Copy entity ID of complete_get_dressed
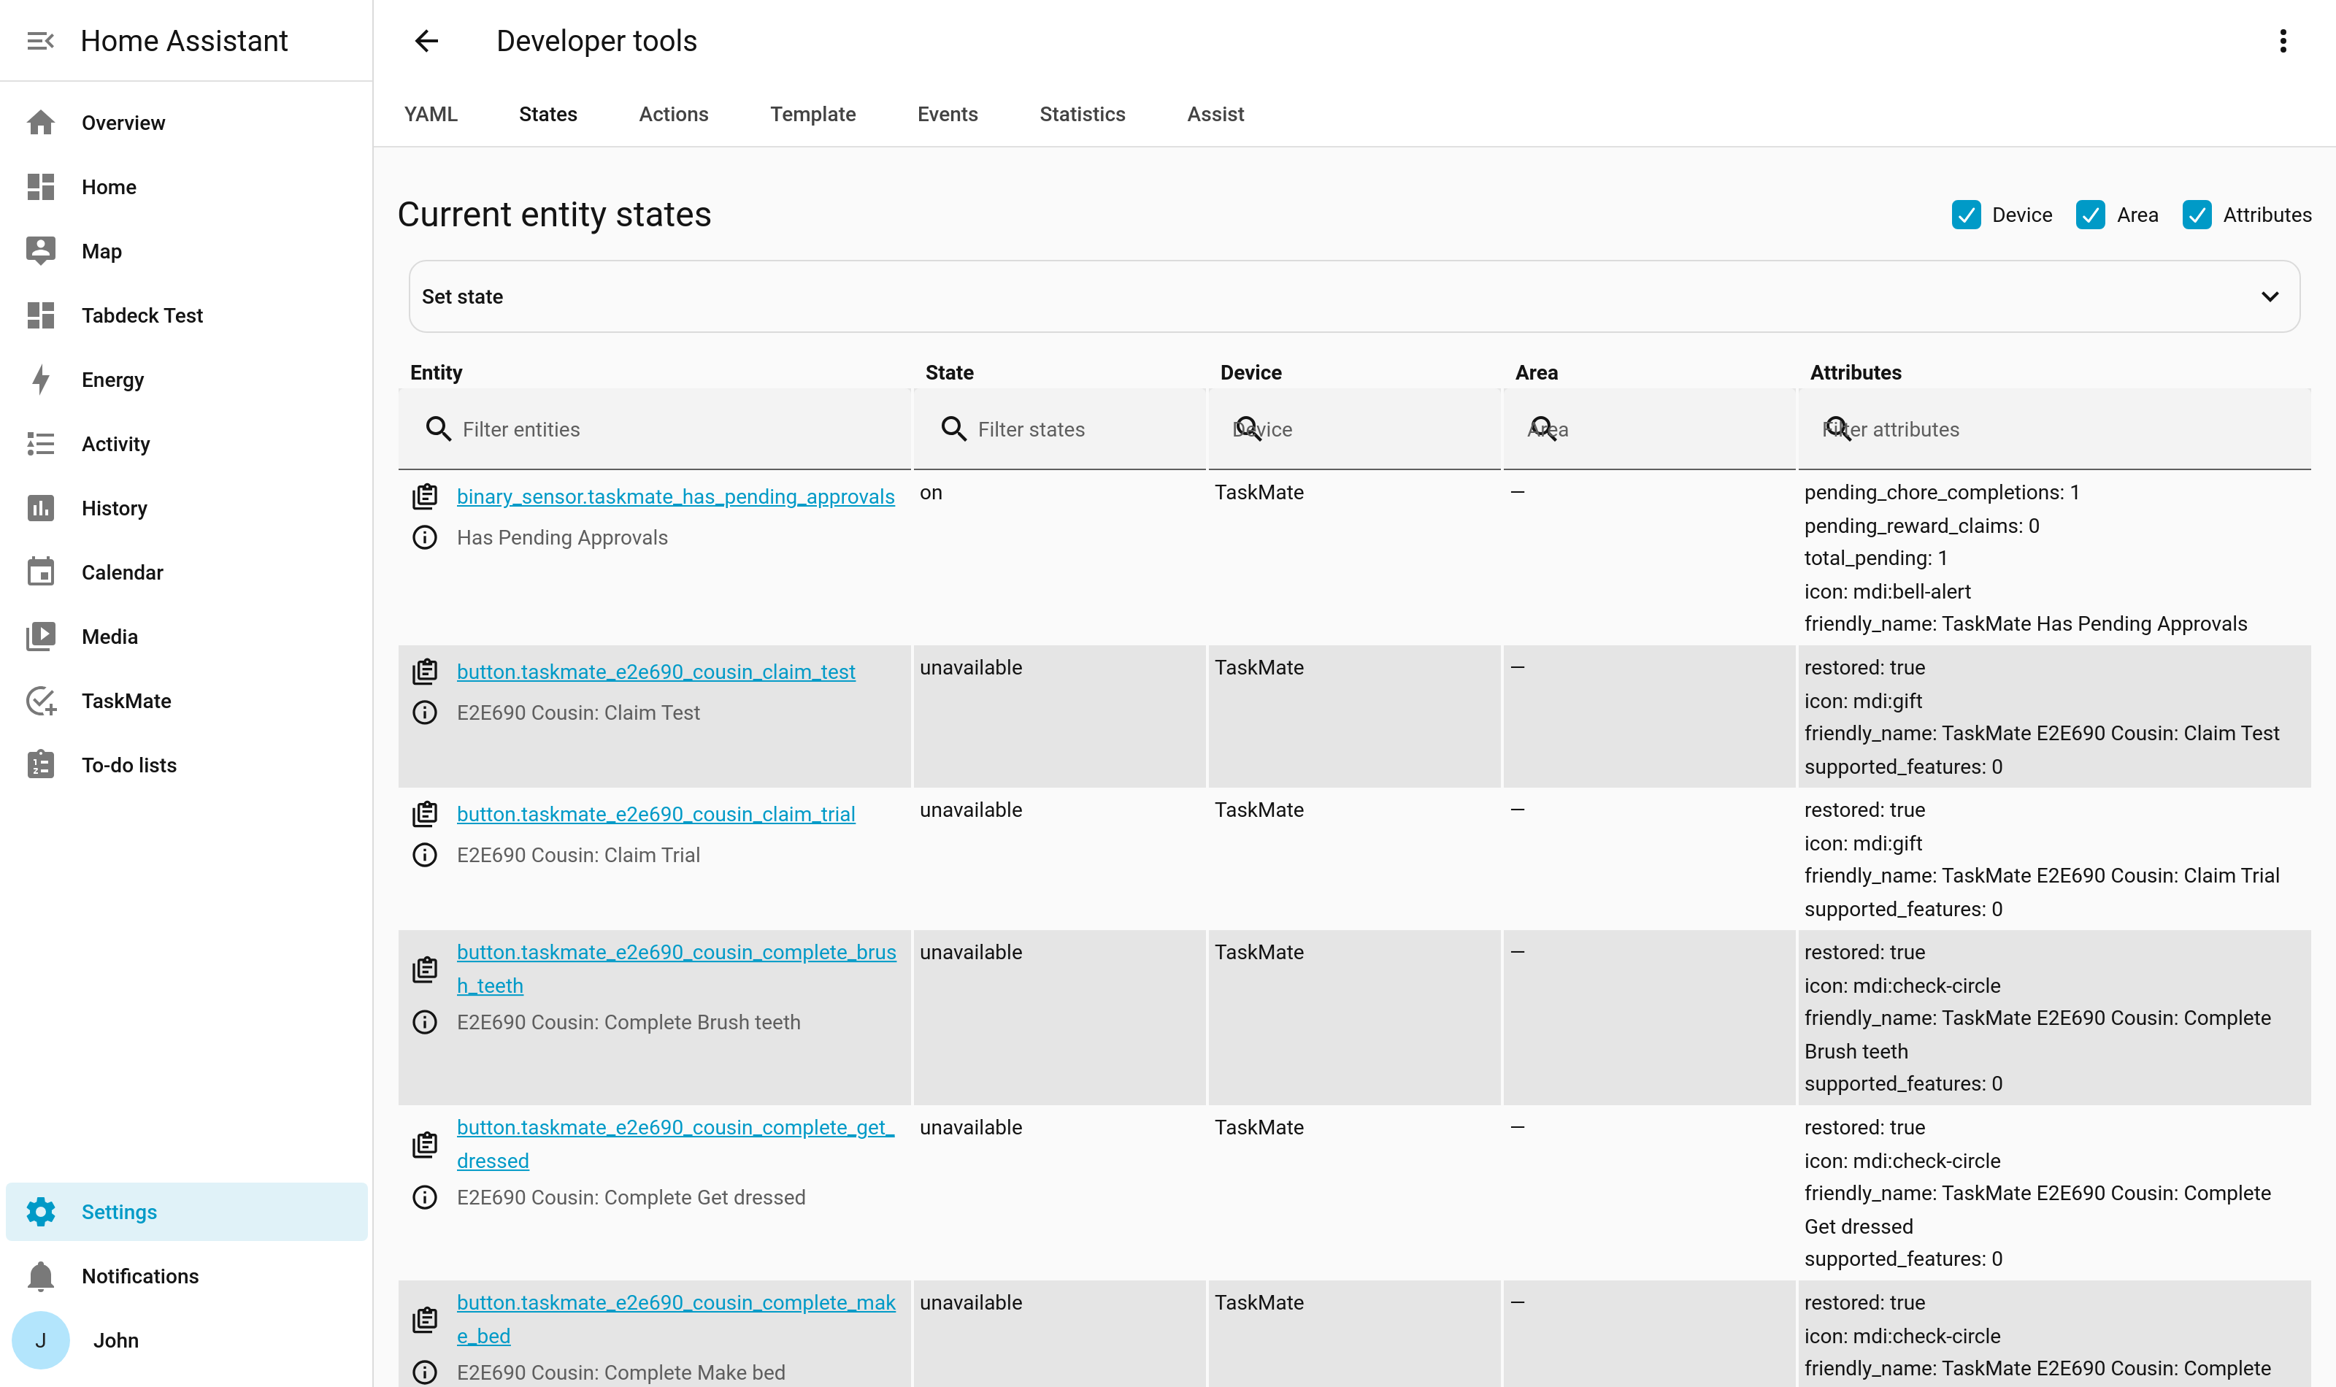This screenshot has height=1387, width=2336. click(425, 1144)
